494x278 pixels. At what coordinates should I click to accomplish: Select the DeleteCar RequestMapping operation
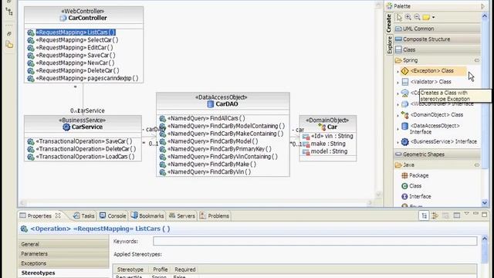pyautogui.click(x=73, y=70)
